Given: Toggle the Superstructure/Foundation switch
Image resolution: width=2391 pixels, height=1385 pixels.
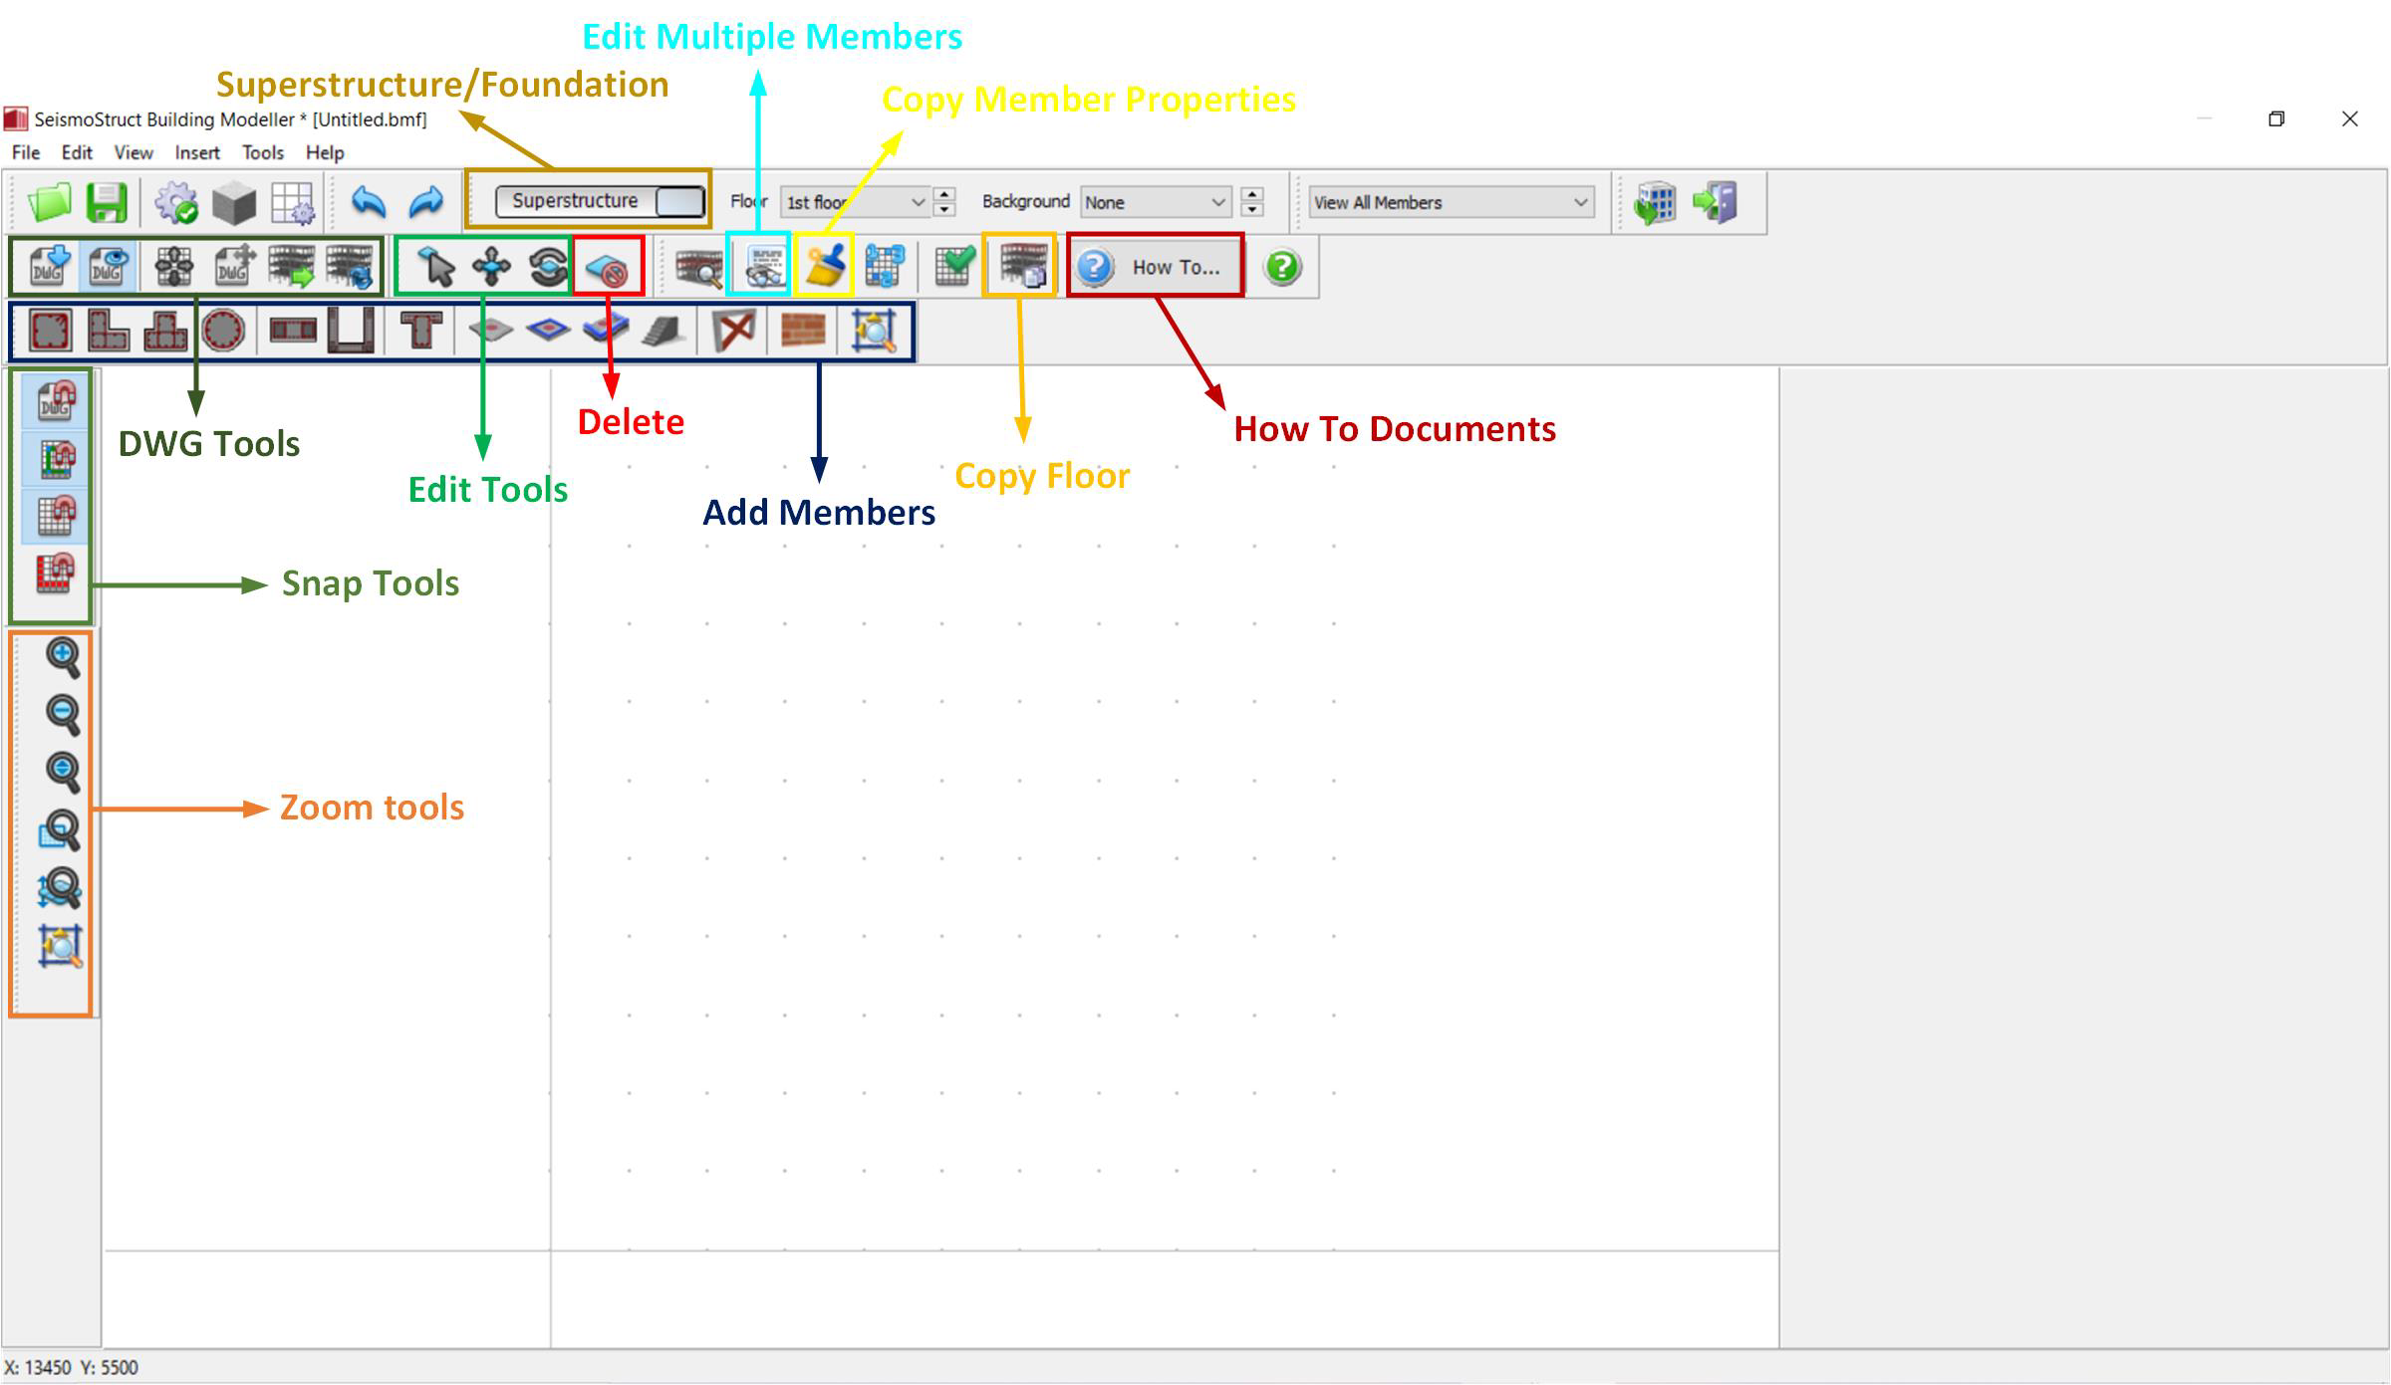Looking at the screenshot, I should pos(601,201).
